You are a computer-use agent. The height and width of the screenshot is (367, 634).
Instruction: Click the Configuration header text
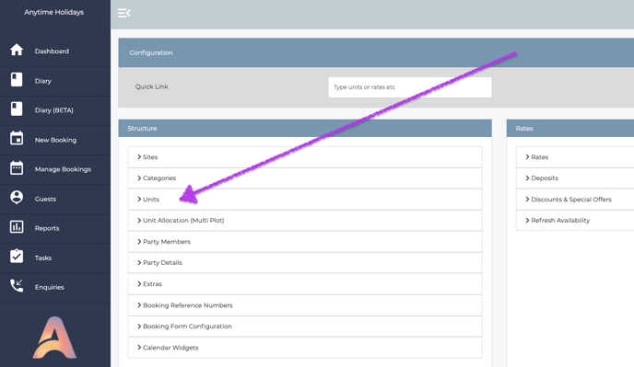point(151,53)
